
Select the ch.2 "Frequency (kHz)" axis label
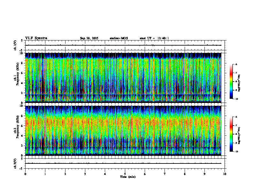[18, 127]
